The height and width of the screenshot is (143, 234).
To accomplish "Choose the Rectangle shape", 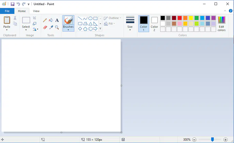I will click(x=96, y=18).
